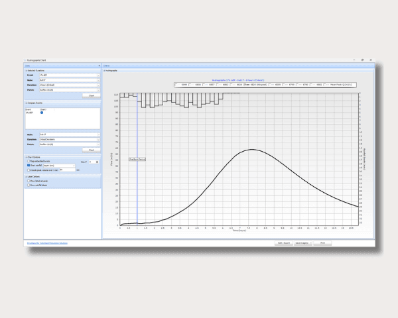The height and width of the screenshot is (318, 398).
Task: Toggle the Mean Peak Q legend checkbox
Action: pyautogui.click(x=324, y=85)
